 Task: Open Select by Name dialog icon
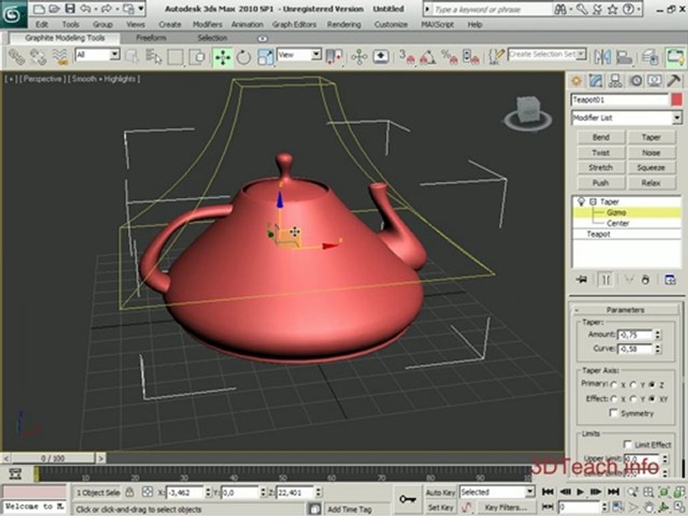coord(153,57)
